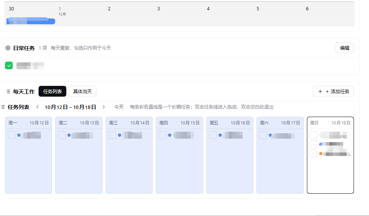Click calendar day 4

(x=208, y=9)
